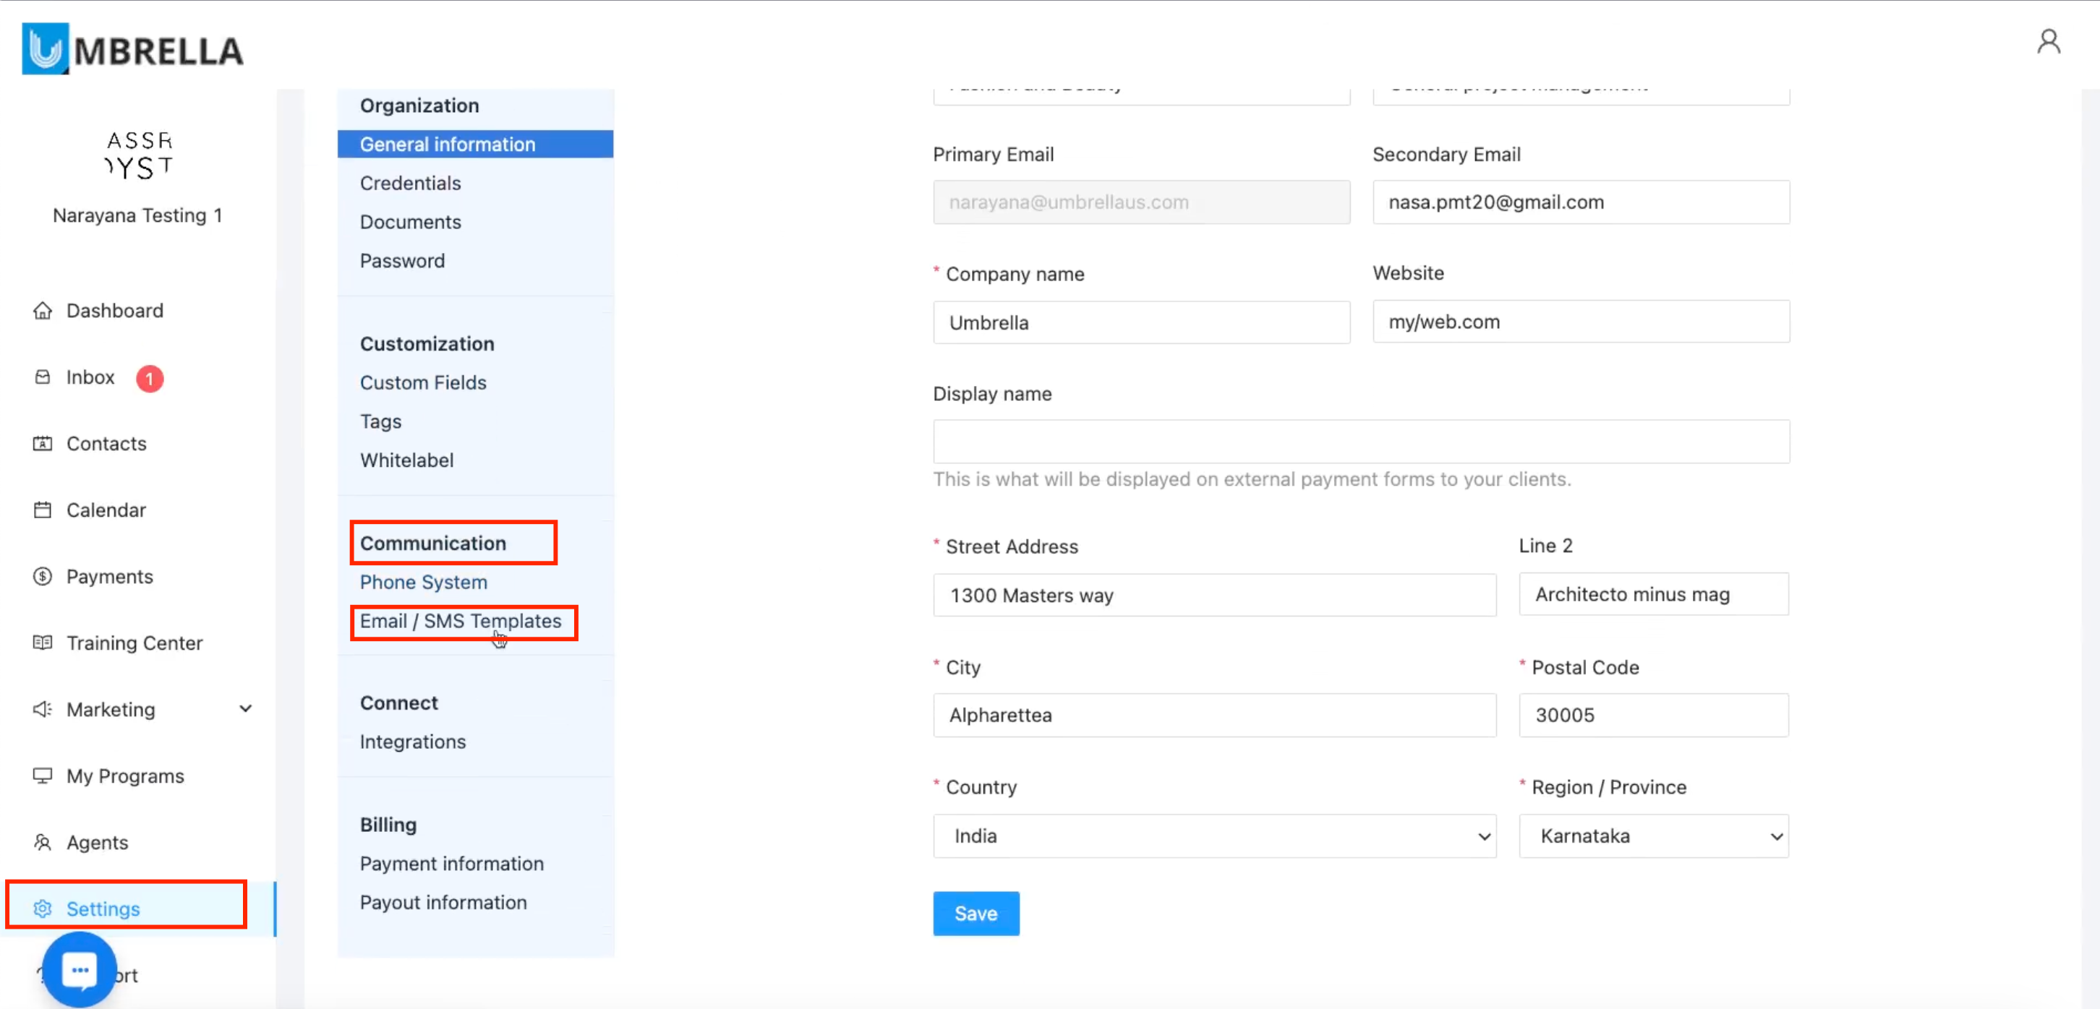This screenshot has width=2100, height=1009.
Task: Open the blue chat bubble widget
Action: point(80,970)
